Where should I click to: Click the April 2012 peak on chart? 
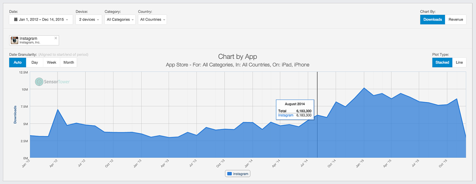click(58, 109)
